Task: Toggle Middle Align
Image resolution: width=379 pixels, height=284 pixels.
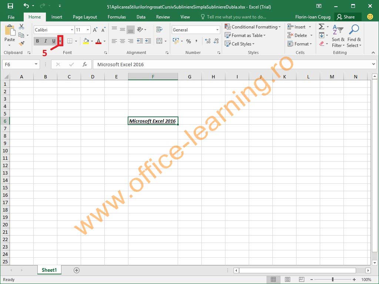Action: (123, 30)
